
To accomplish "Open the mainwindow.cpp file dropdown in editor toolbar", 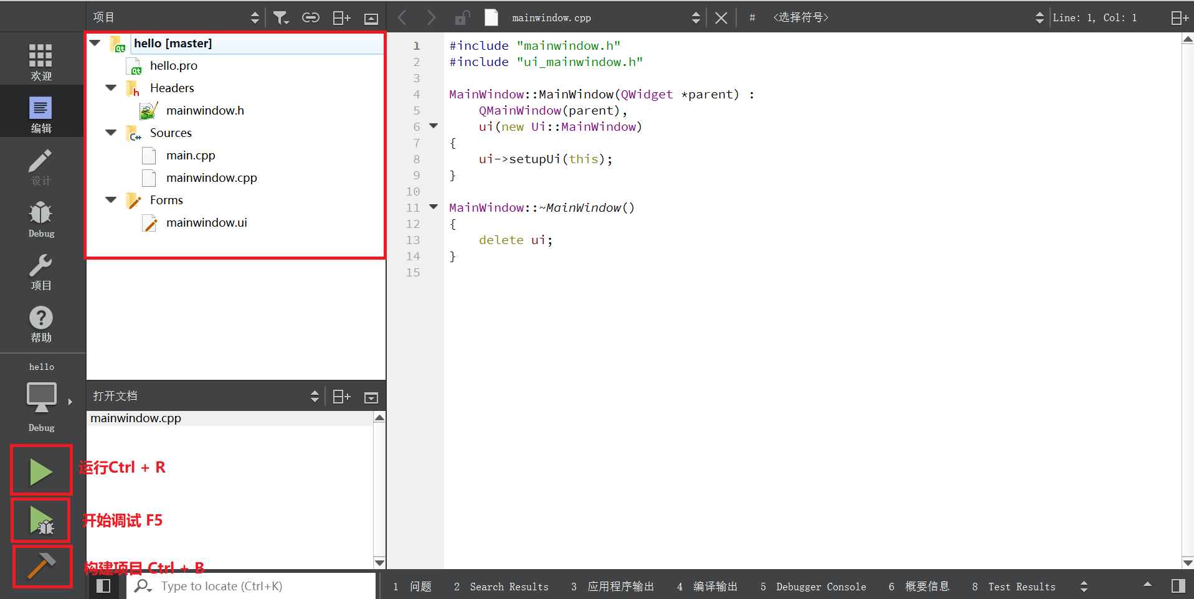I will coord(606,18).
